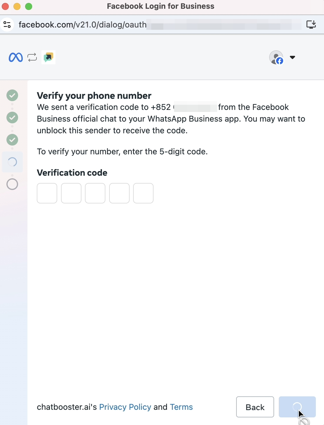
Task: Select the second completed step checkmark
Action: (x=12, y=118)
